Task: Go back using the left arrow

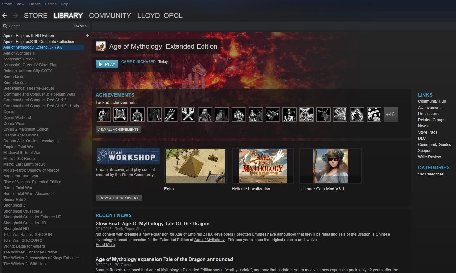Action: coord(5,15)
